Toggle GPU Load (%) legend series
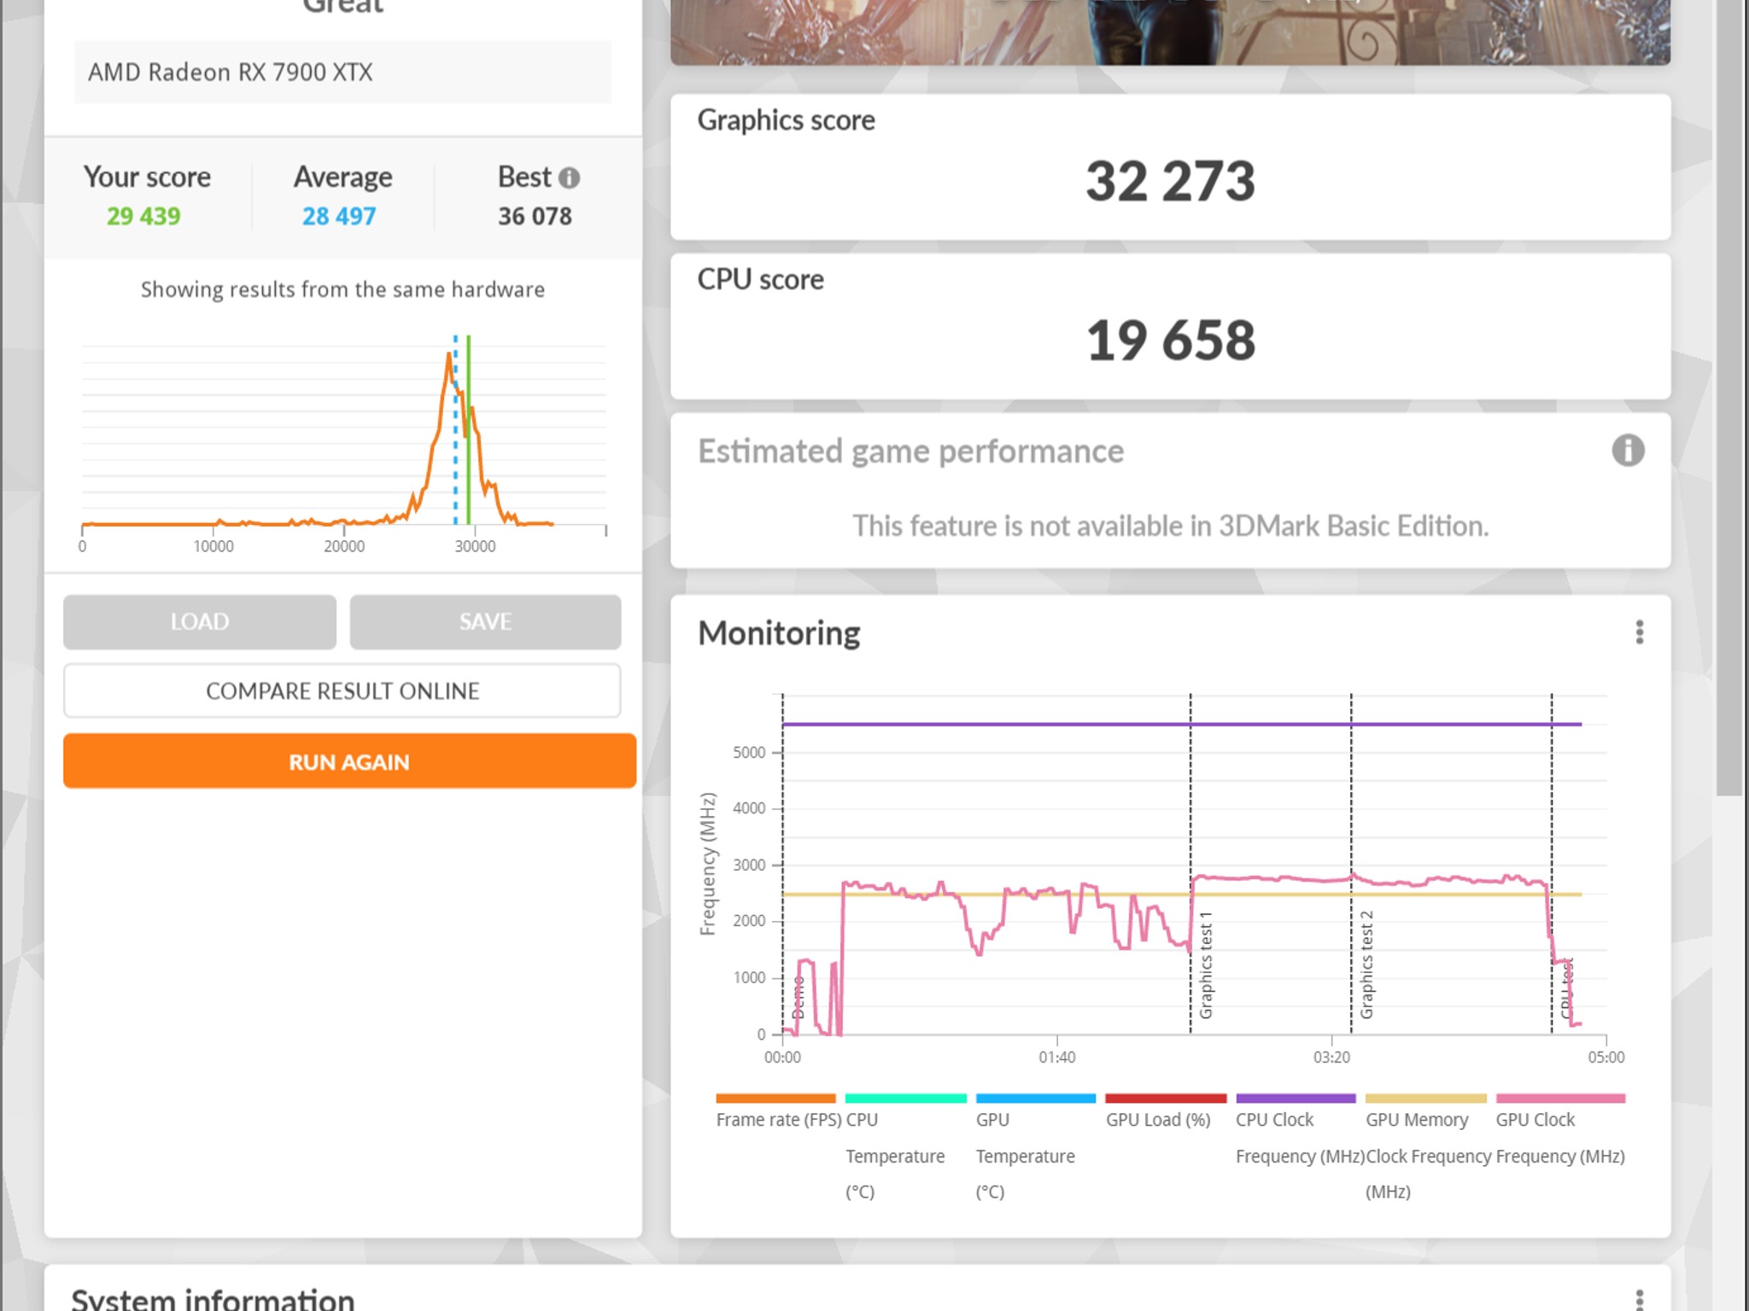The image size is (1749, 1311). click(x=1166, y=1098)
